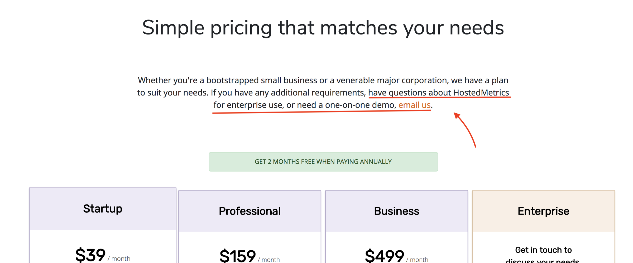Click the "Simple pricing" page headline
The width and height of the screenshot is (633, 263).
323,28
